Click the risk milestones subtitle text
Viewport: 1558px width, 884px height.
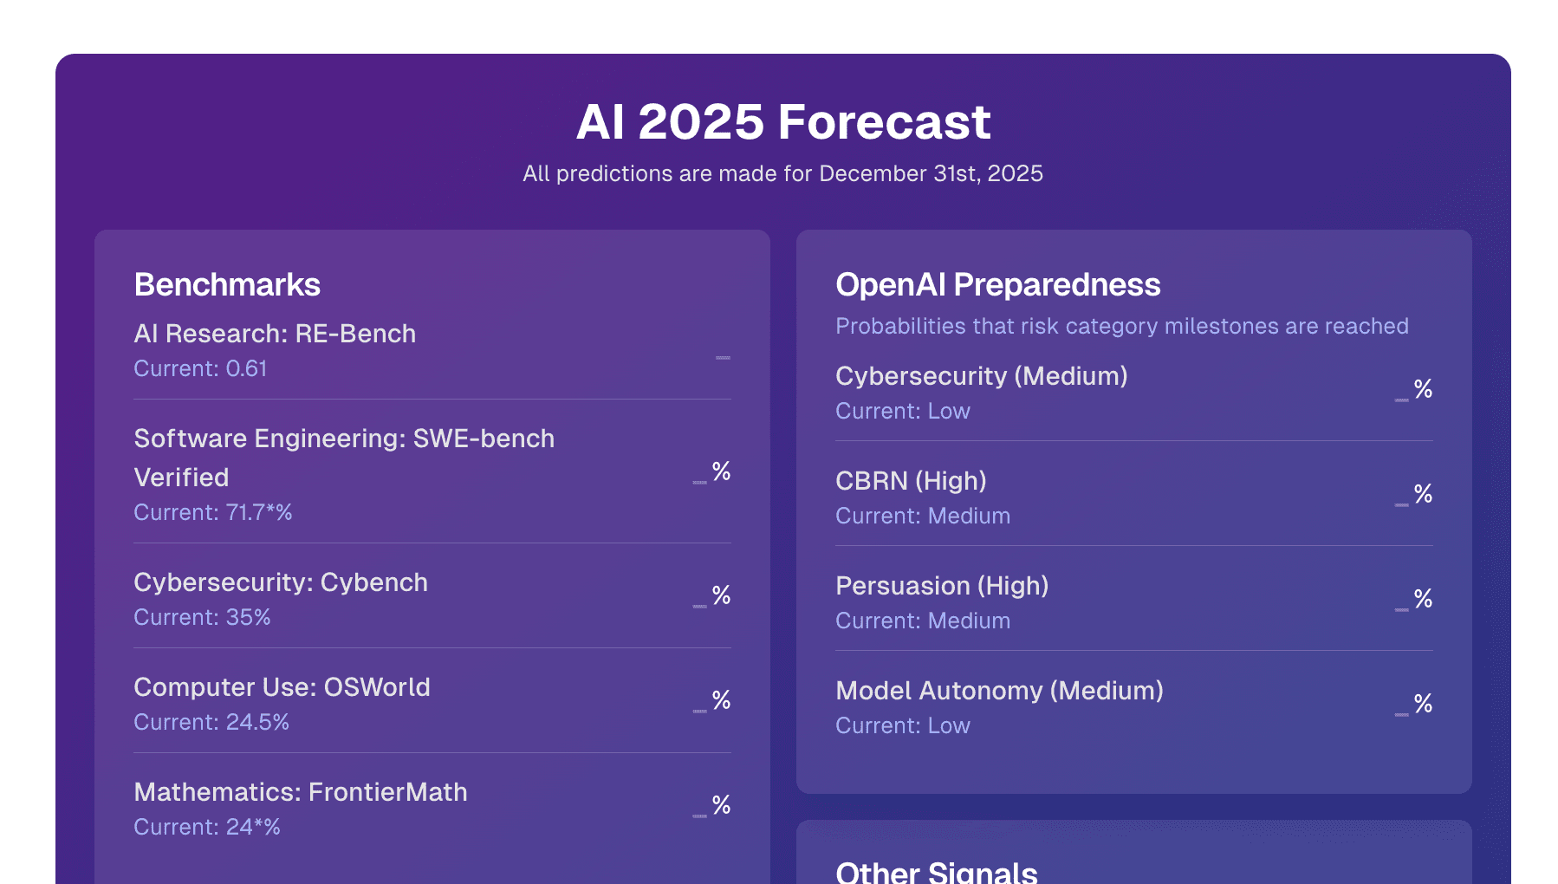click(x=1122, y=326)
